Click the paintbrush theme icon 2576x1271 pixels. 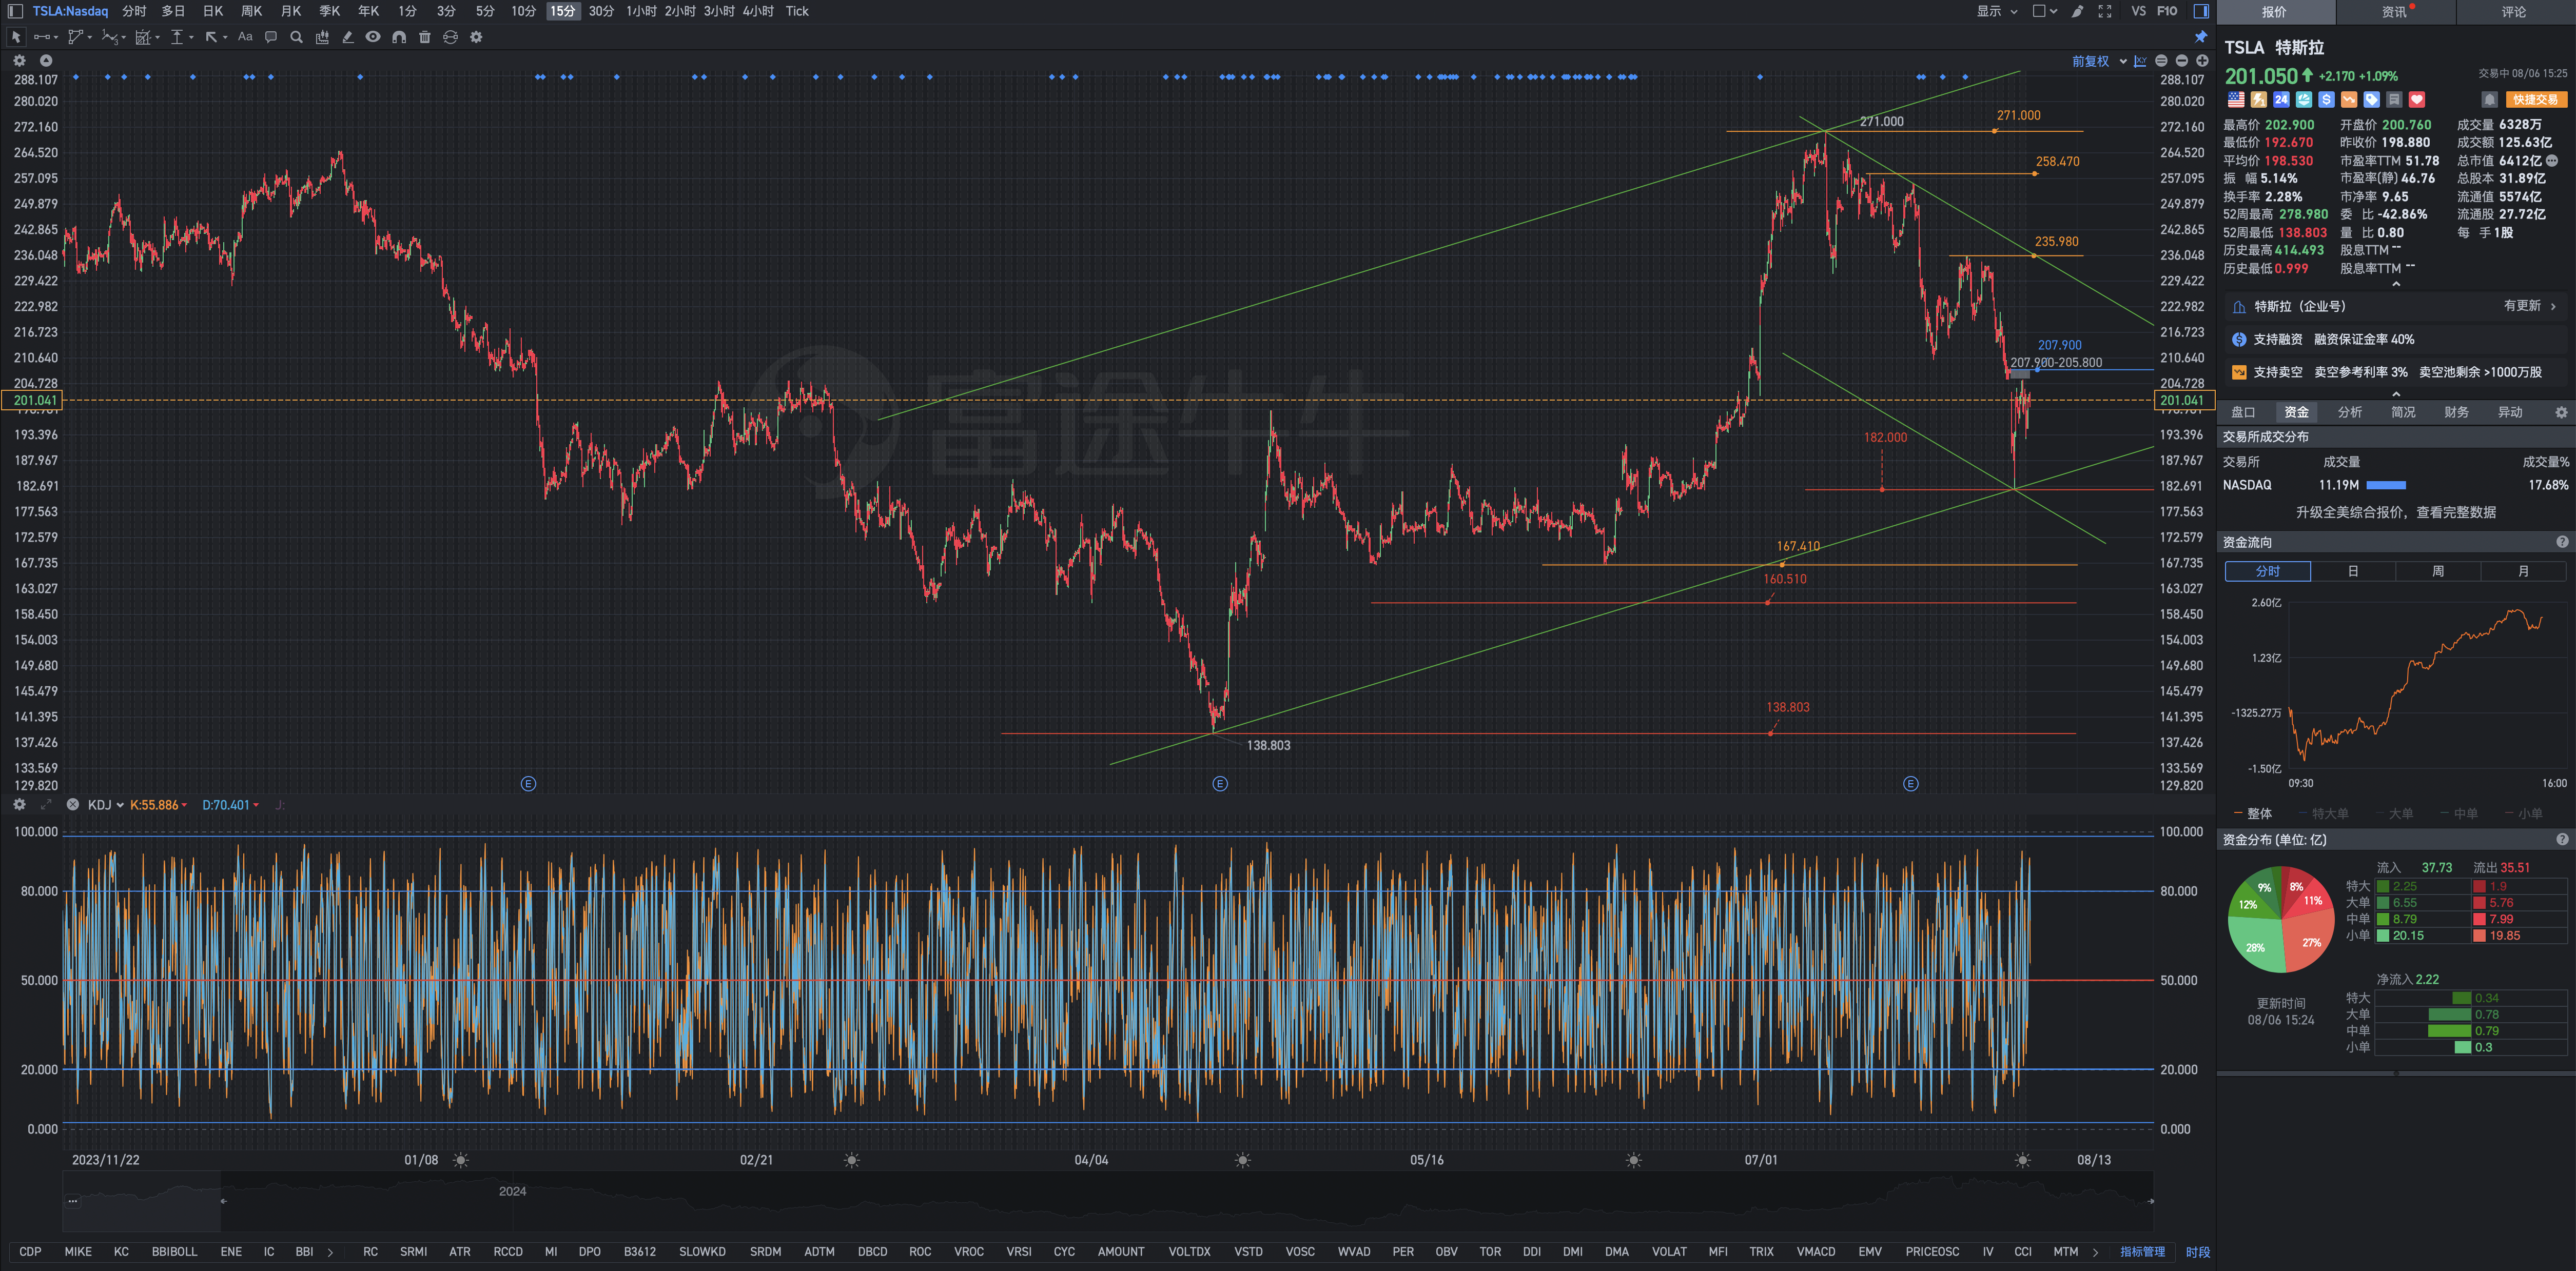2078,11
